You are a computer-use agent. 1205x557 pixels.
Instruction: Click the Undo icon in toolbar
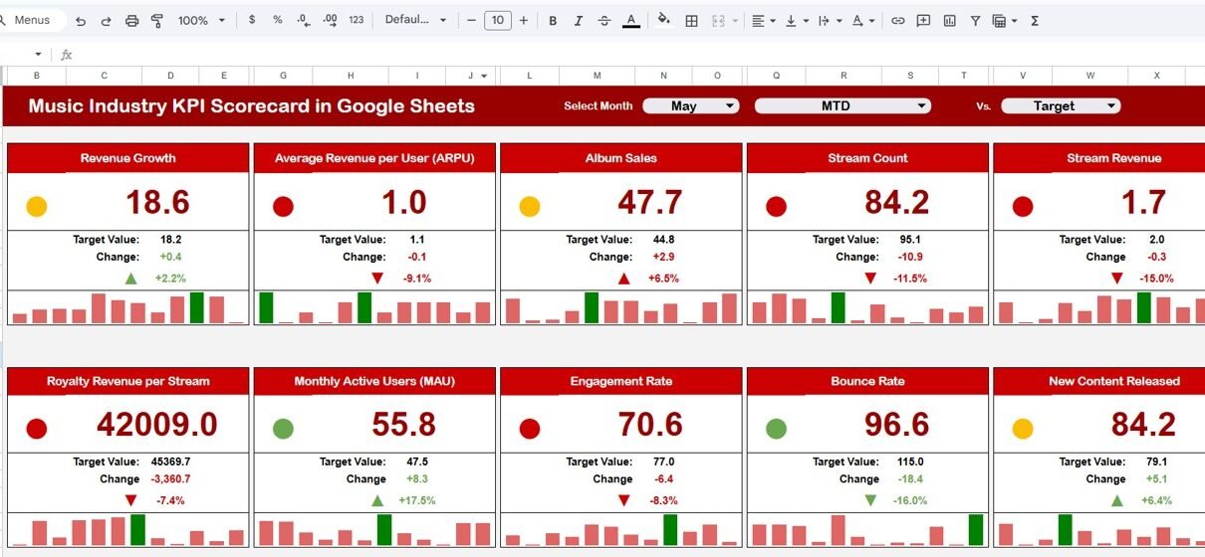tap(81, 20)
